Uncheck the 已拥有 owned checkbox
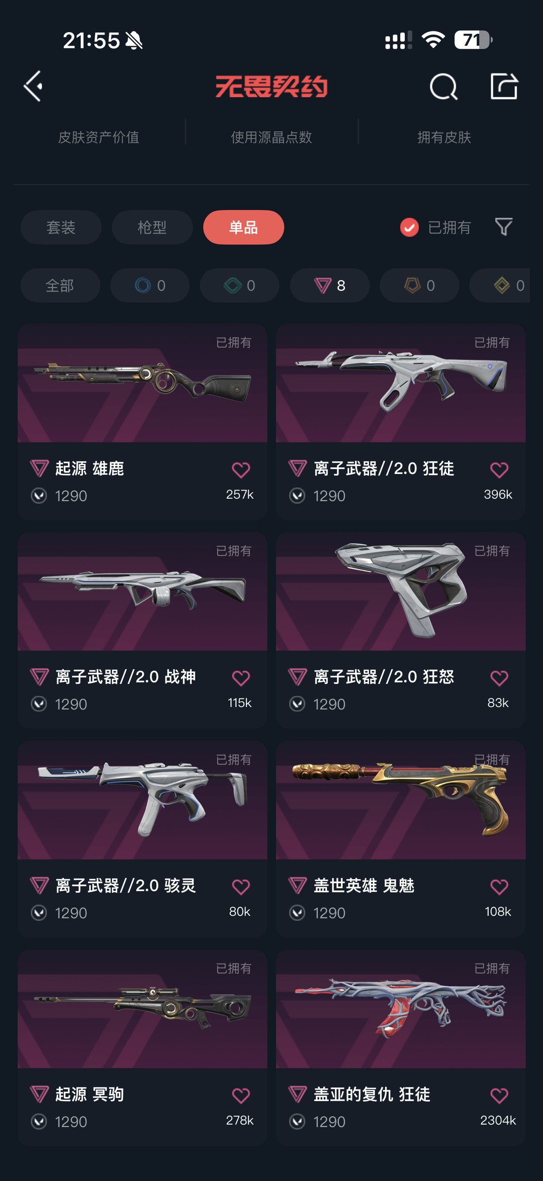 (409, 227)
